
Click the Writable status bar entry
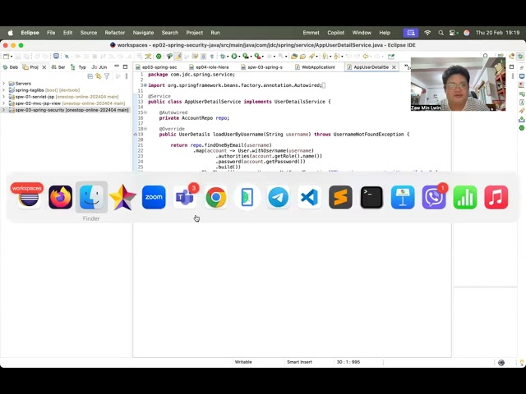tap(243, 362)
